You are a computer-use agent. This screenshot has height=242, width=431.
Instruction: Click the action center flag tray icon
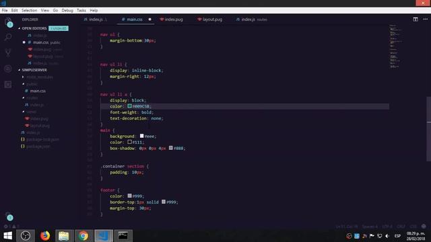coord(372,236)
